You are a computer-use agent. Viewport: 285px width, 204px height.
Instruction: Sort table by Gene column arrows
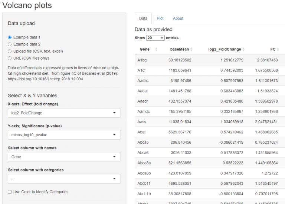coord(156,49)
